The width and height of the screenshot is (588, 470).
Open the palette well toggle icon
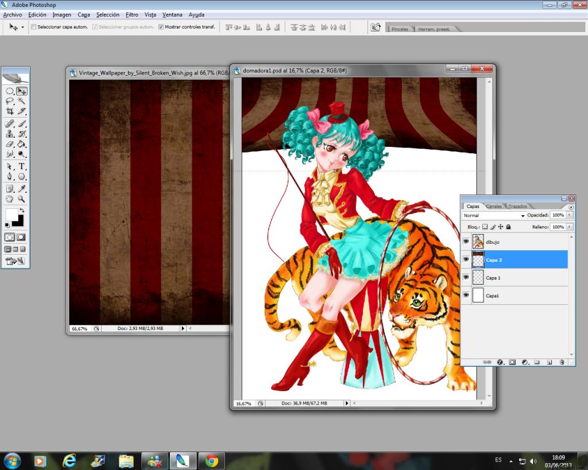click(376, 27)
